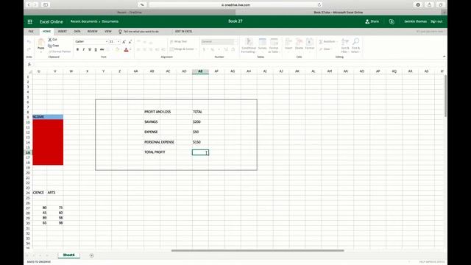Select the cell containing $200
471x265 pixels.
pos(200,122)
